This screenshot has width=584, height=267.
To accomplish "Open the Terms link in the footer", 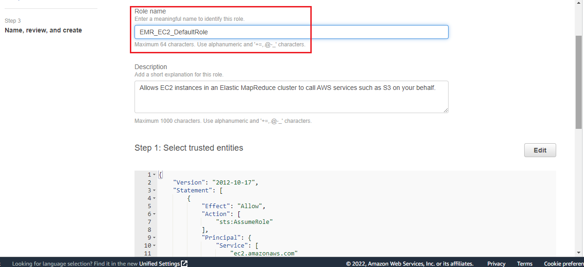I will [525, 263].
